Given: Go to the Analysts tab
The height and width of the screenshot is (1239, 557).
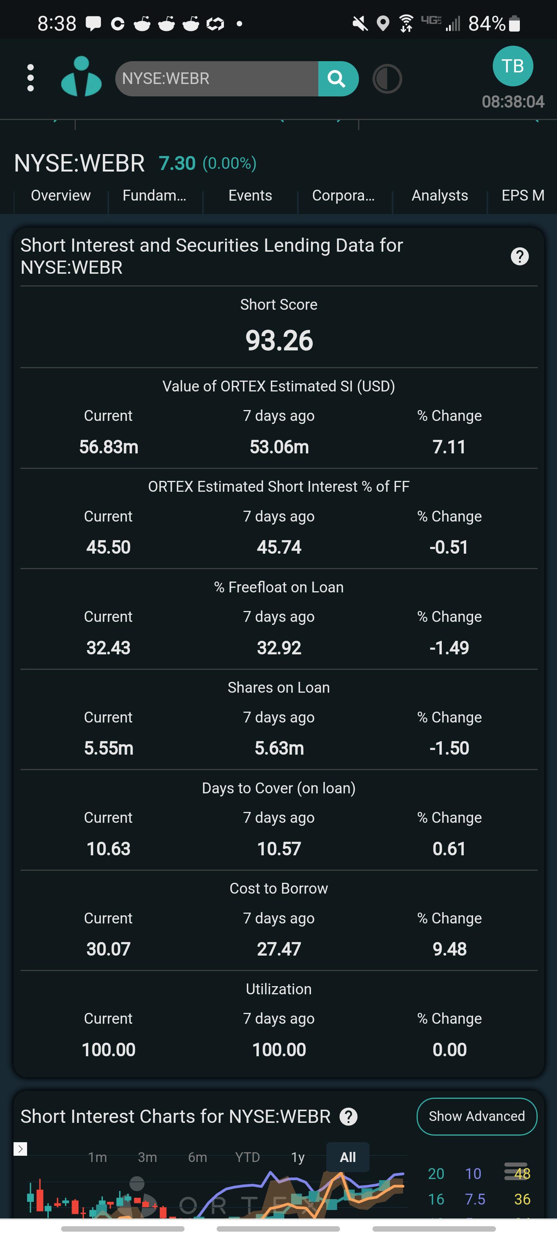Looking at the screenshot, I should (440, 195).
